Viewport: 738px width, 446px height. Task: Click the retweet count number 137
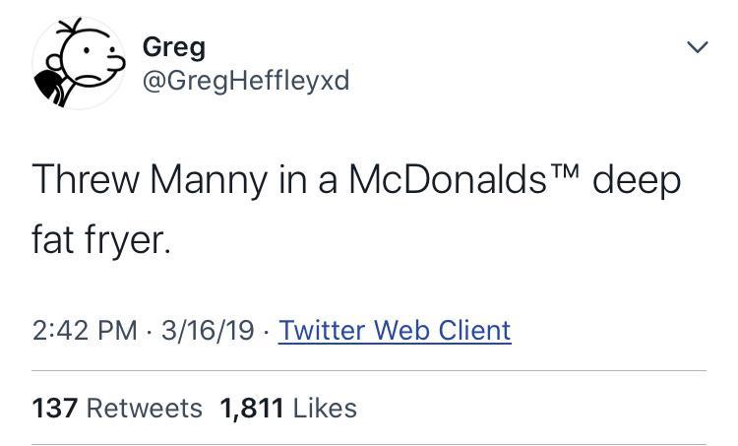pos(54,408)
